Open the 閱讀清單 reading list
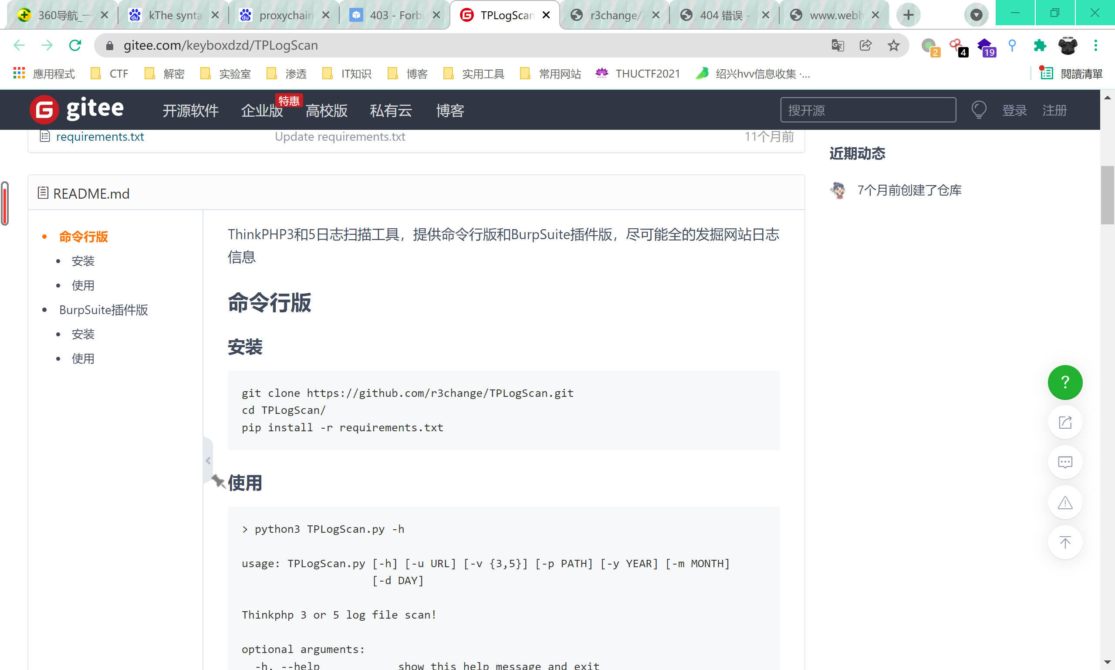Viewport: 1115px width, 670px height. point(1071,74)
